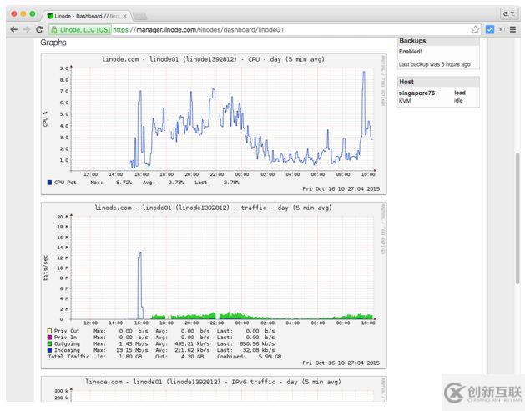
Task: Select the Linode - Dashboard tab
Action: [x=86, y=16]
